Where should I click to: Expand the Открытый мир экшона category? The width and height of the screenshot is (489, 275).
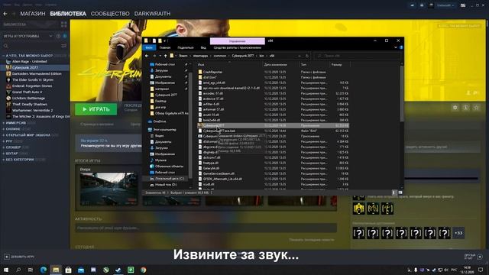click(x=3, y=135)
